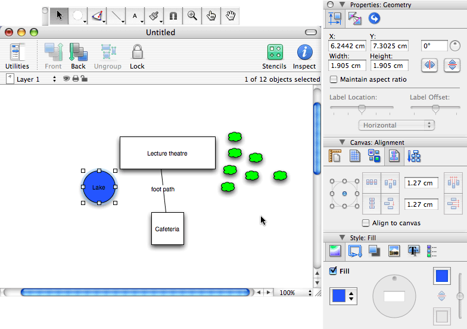Image resolution: width=467 pixels, height=329 pixels.
Task: Pick the Text tool
Action: tap(135, 16)
